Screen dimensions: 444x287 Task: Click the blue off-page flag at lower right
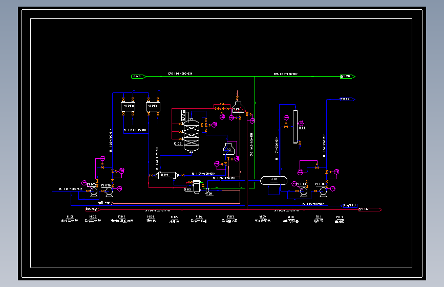click(350, 206)
